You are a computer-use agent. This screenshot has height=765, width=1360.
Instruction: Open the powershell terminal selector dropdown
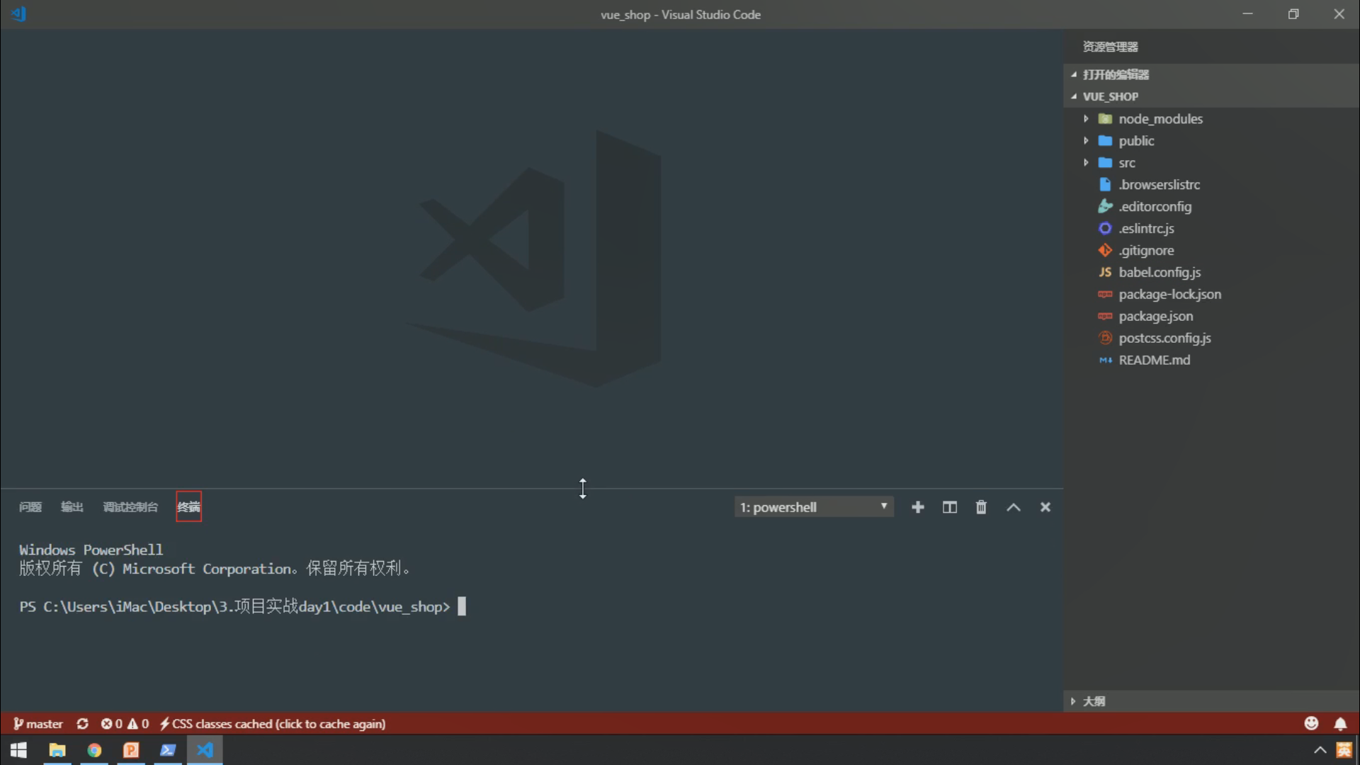[814, 507]
